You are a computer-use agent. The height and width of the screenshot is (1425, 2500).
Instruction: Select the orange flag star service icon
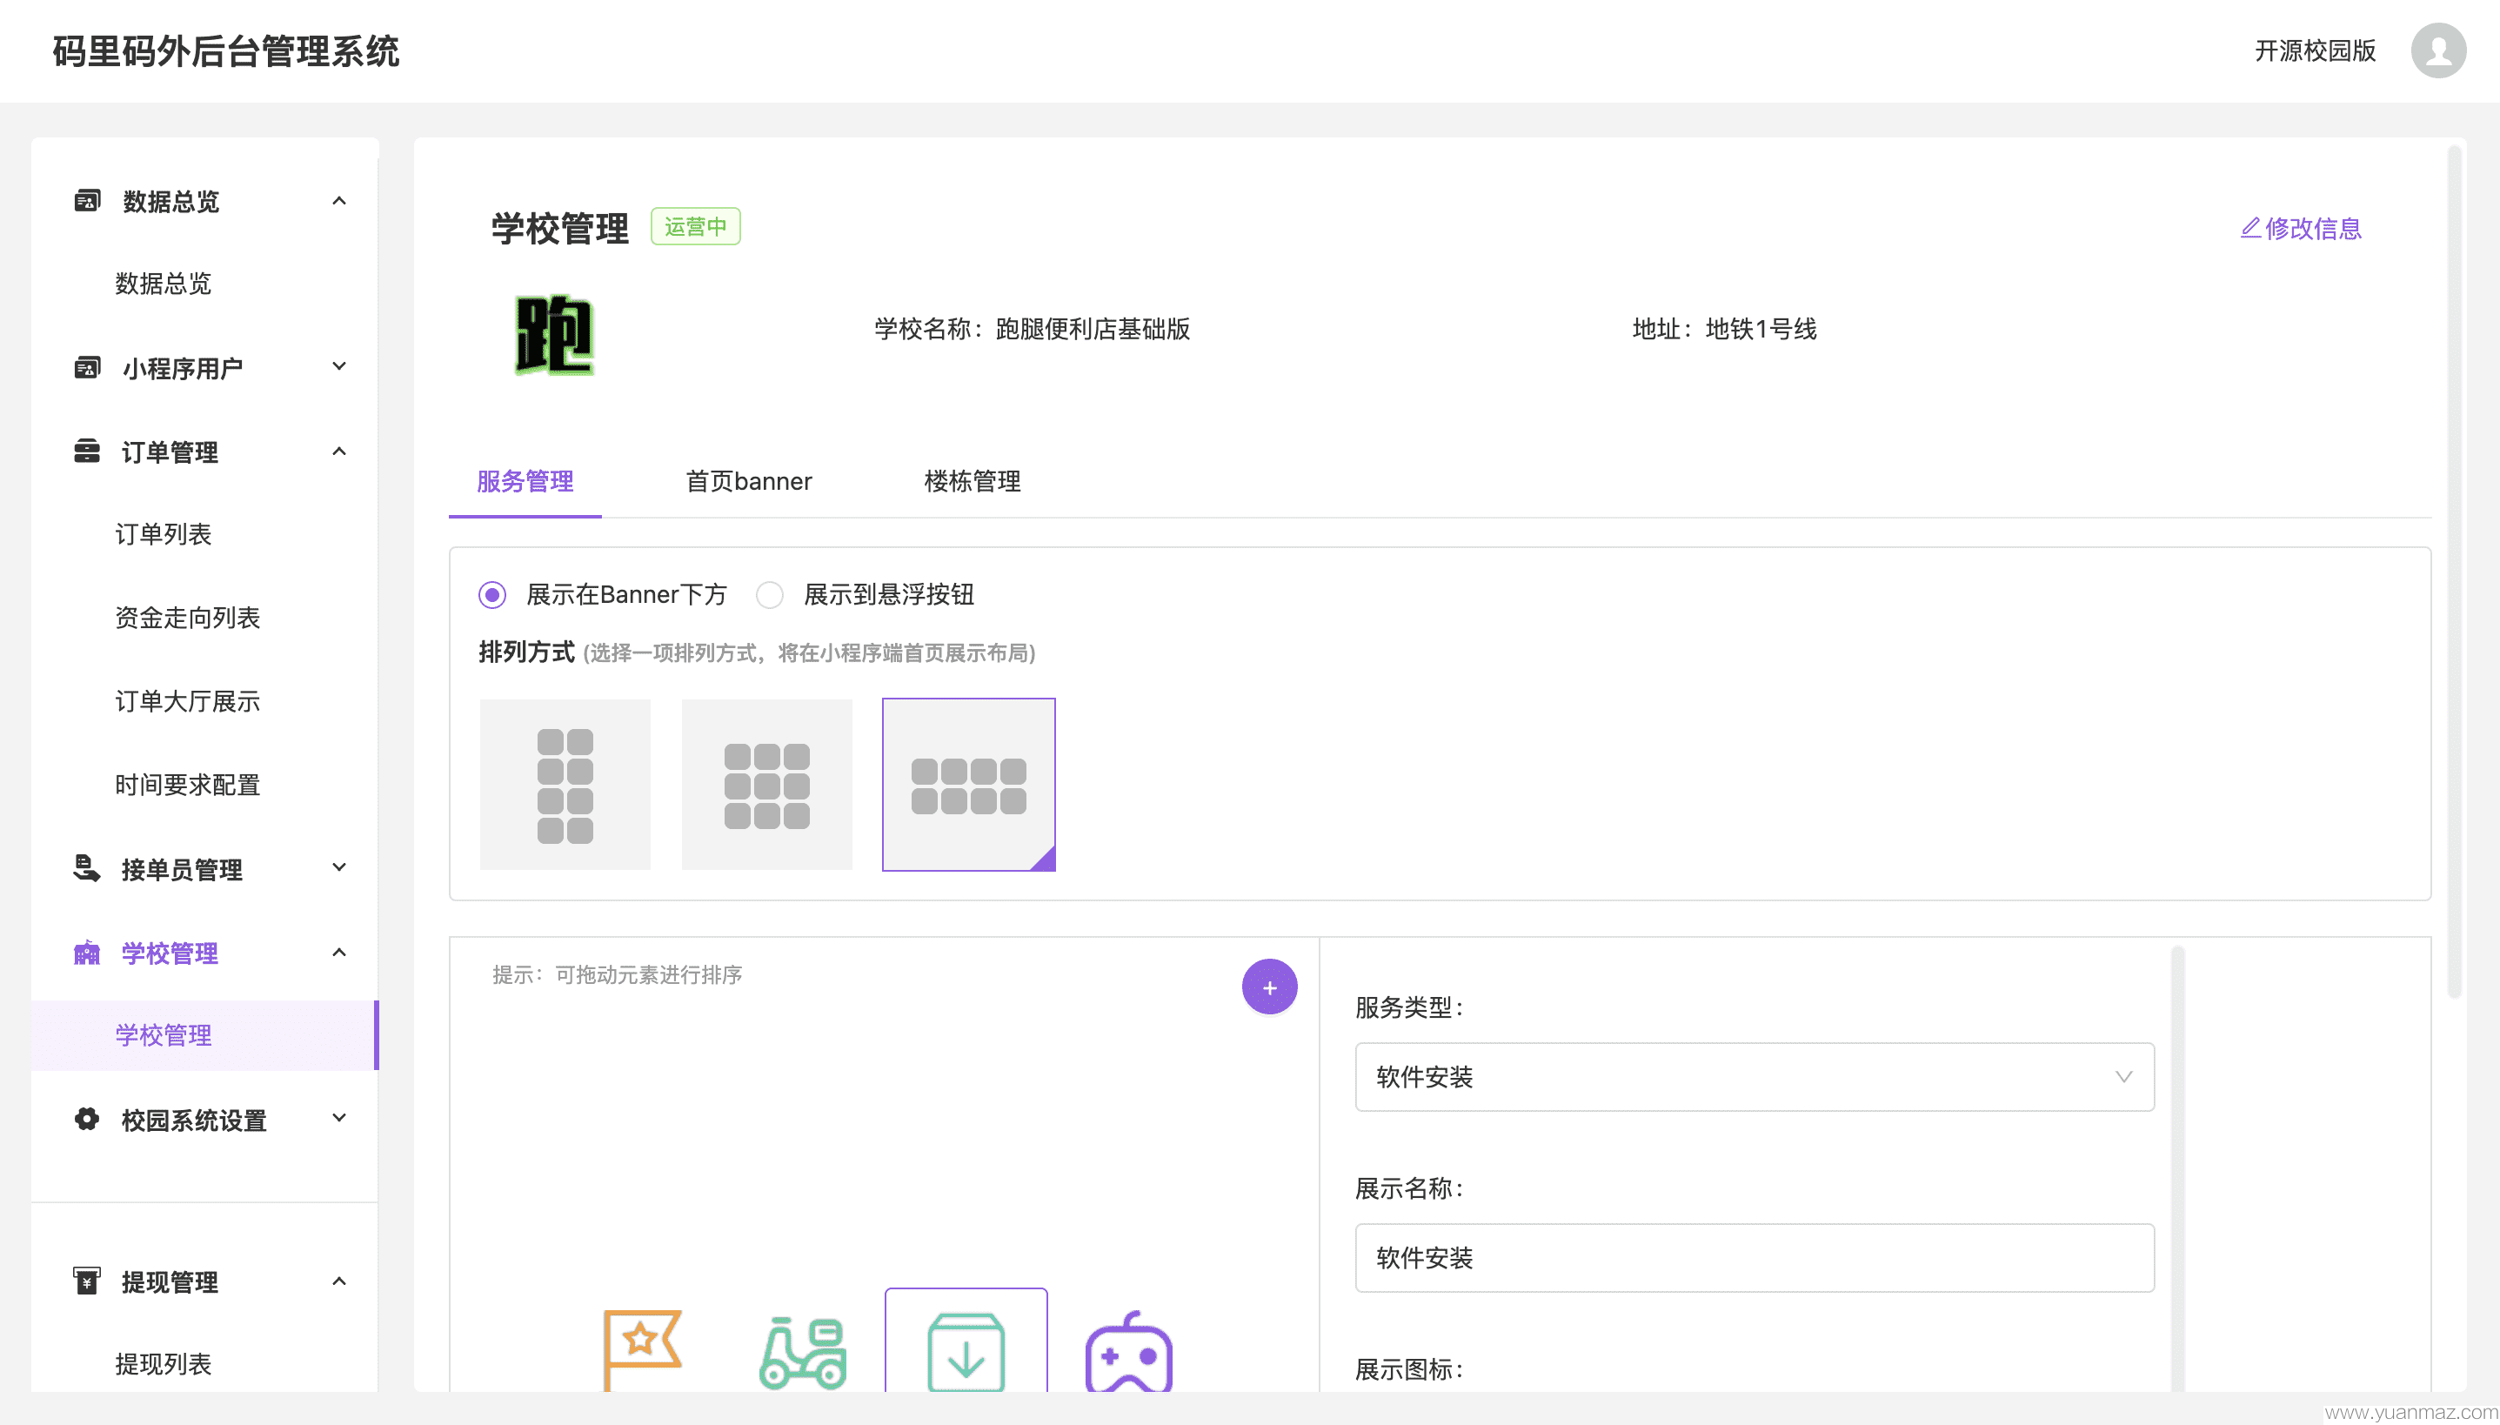[642, 1349]
